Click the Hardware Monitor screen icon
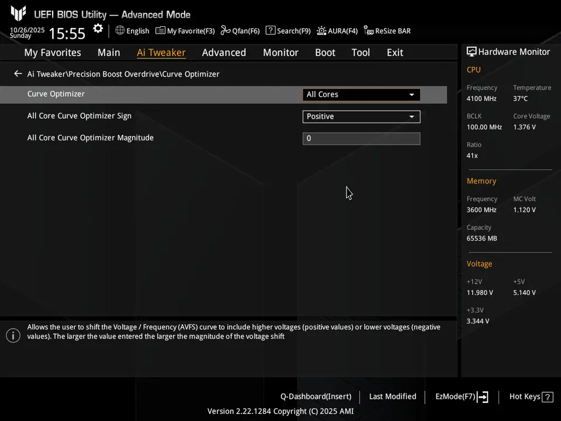 click(x=472, y=52)
